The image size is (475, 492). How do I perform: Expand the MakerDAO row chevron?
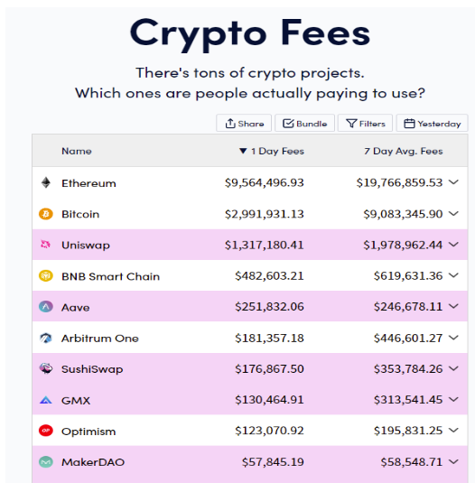coord(453,461)
